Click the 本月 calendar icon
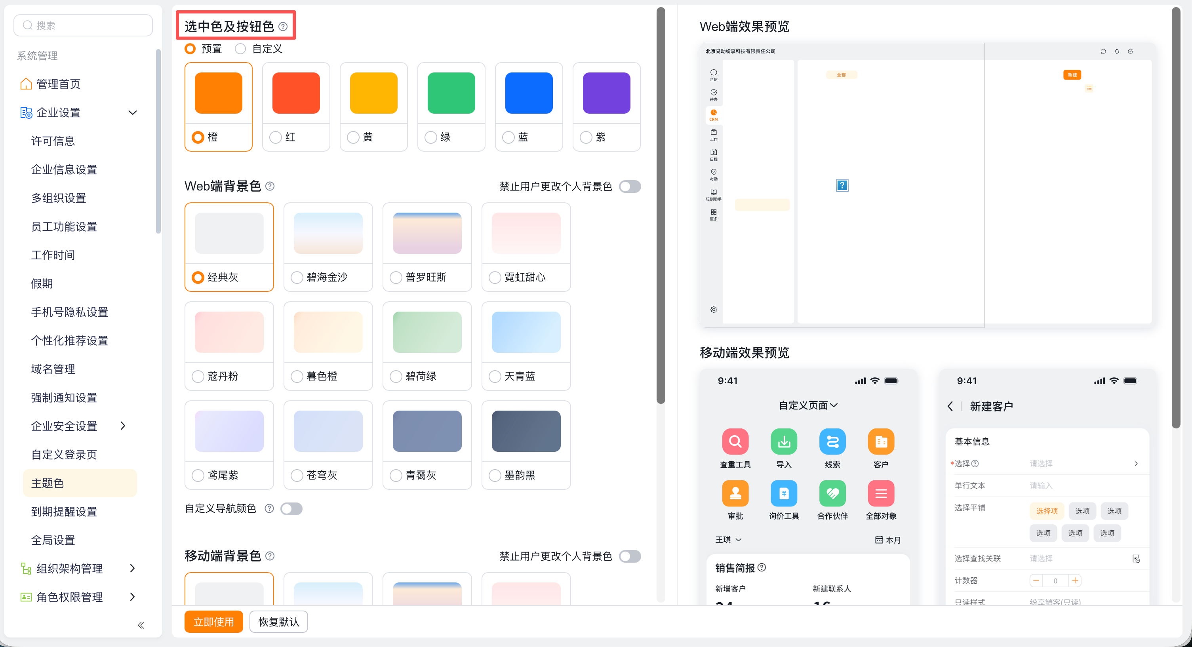This screenshot has height=647, width=1192. 879,540
